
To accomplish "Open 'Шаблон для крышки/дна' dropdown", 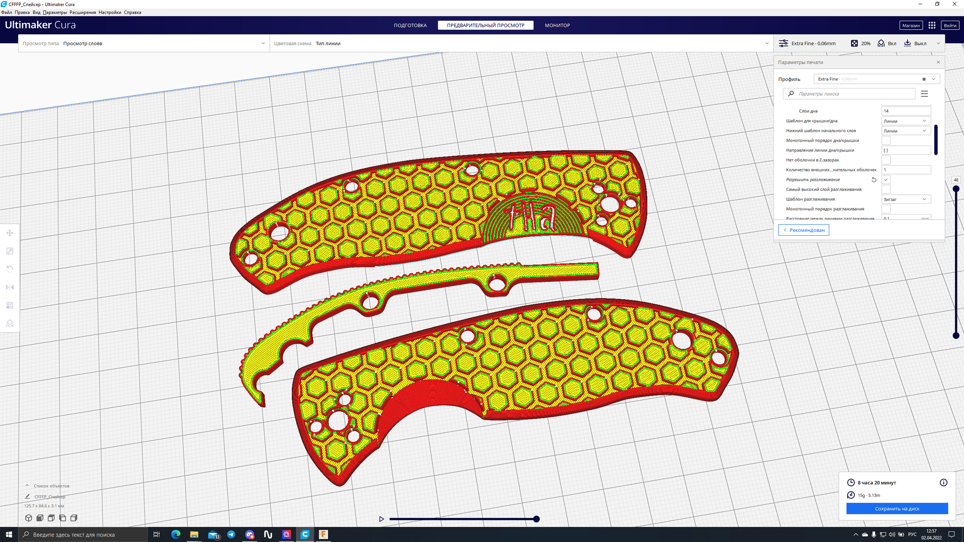I will [906, 121].
